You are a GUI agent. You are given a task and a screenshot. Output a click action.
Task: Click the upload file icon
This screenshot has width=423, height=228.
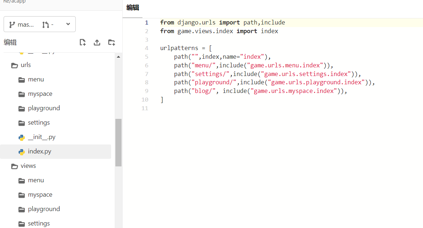tap(97, 43)
